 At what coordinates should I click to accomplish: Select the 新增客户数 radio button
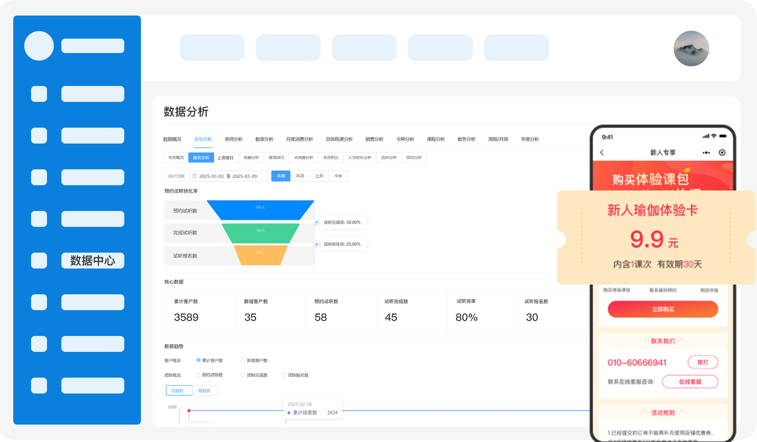pyautogui.click(x=243, y=360)
